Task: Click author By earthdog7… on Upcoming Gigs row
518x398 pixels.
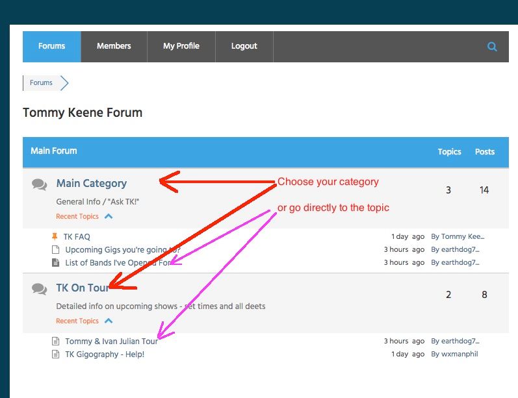Action: click(x=455, y=249)
